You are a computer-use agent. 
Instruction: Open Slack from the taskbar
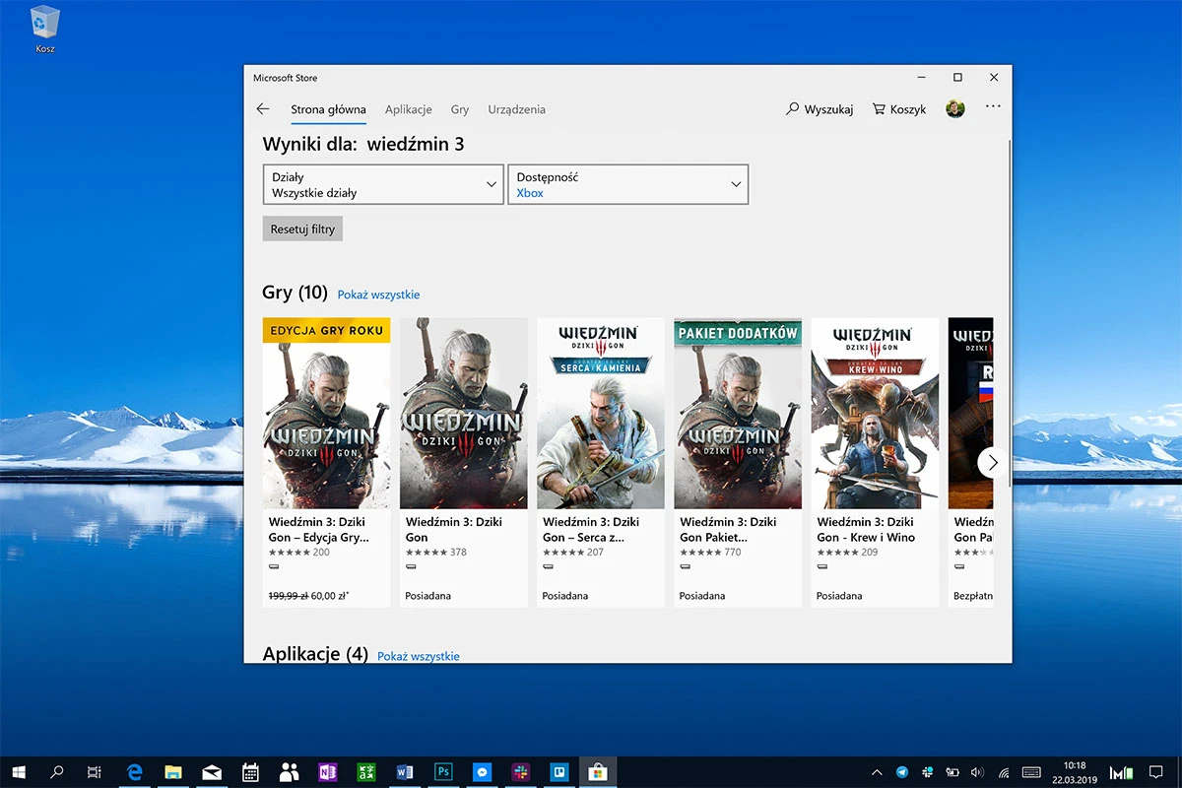tap(520, 772)
